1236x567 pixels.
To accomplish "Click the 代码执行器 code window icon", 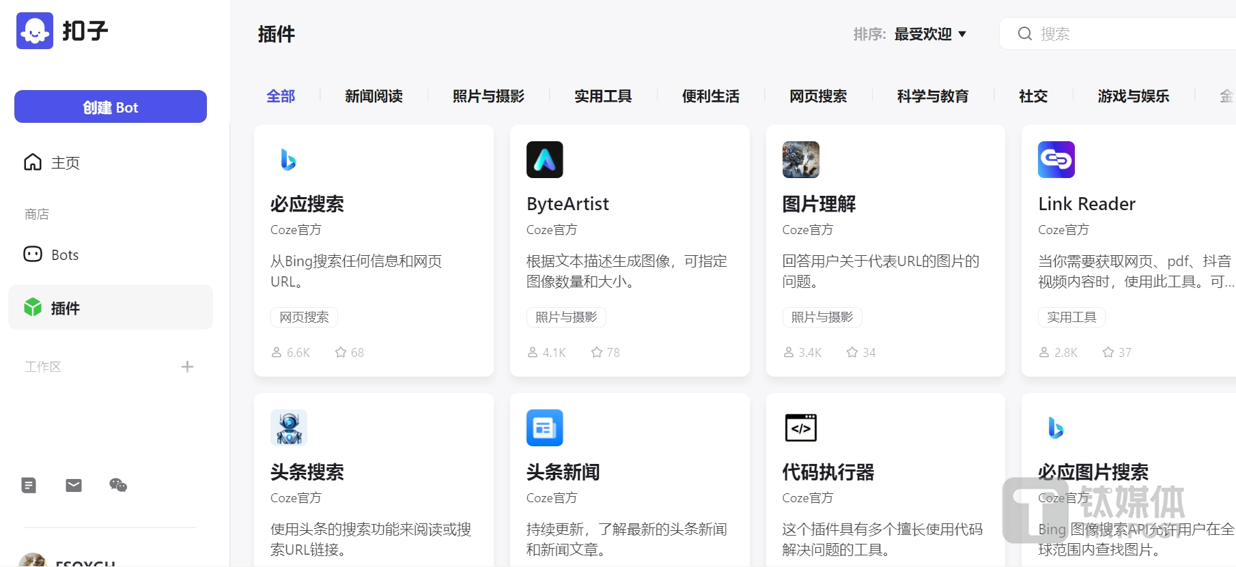I will click(x=801, y=428).
